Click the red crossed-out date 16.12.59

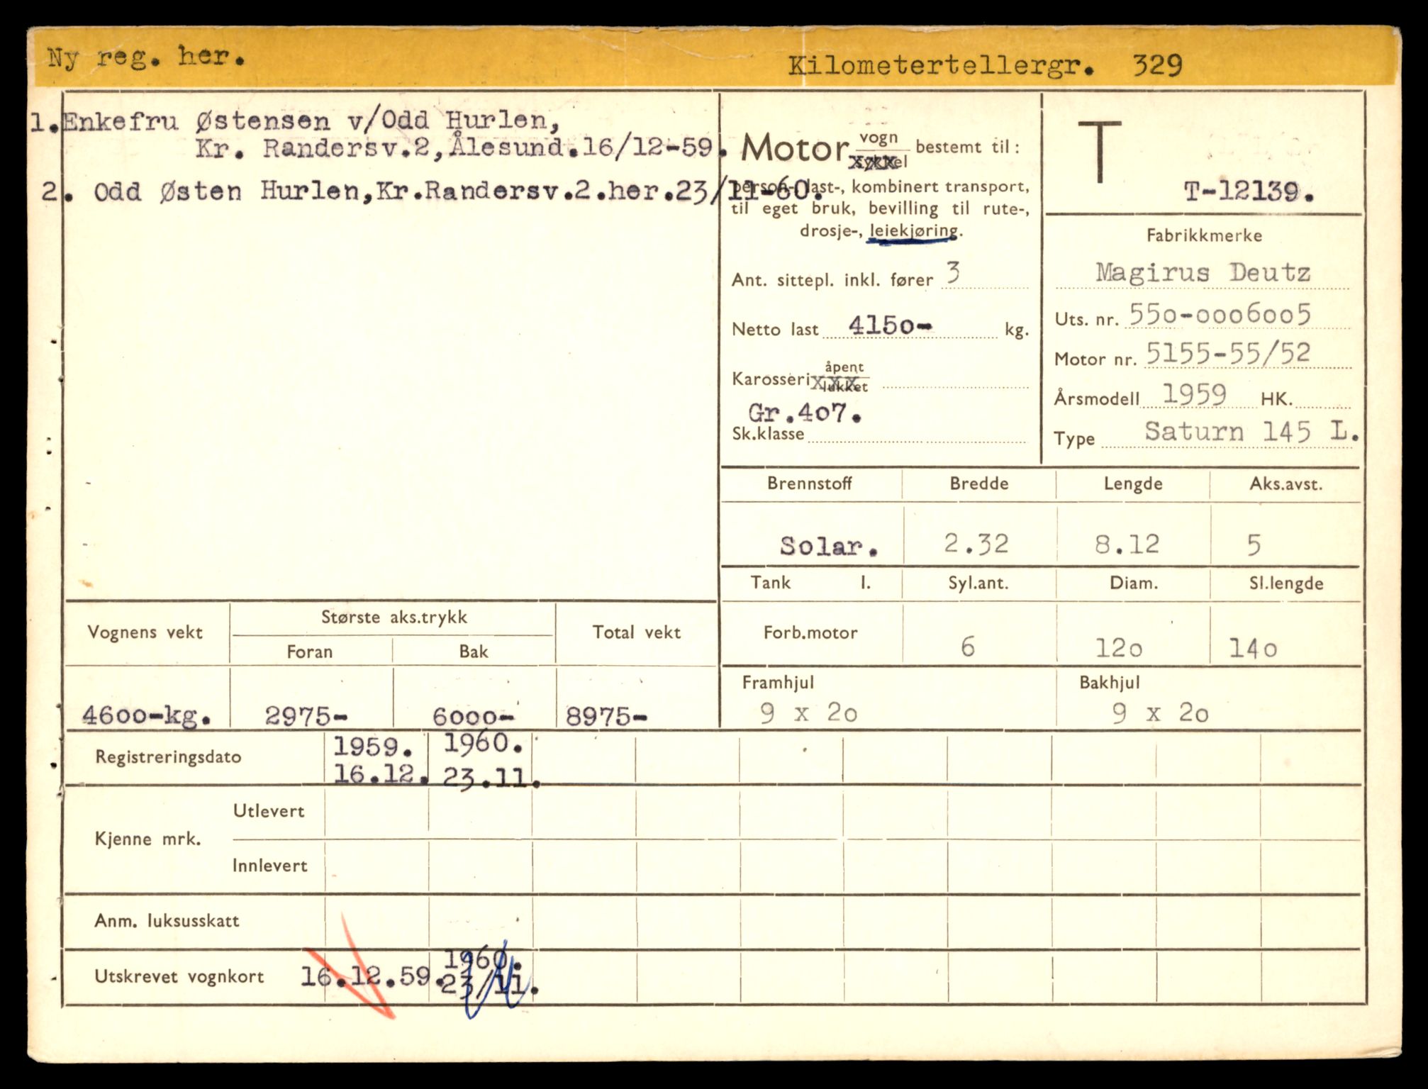364,977
